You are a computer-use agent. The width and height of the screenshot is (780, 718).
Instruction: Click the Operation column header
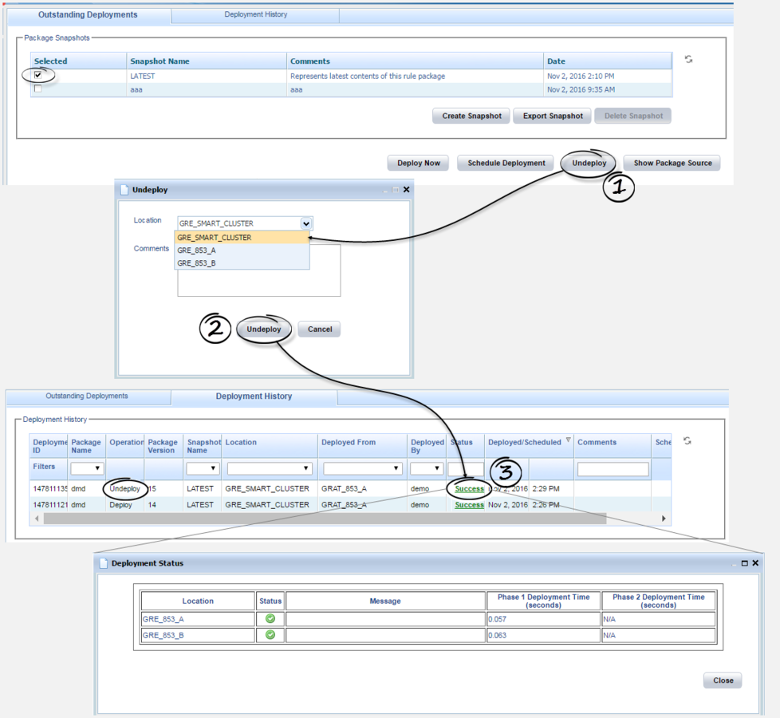pyautogui.click(x=125, y=446)
